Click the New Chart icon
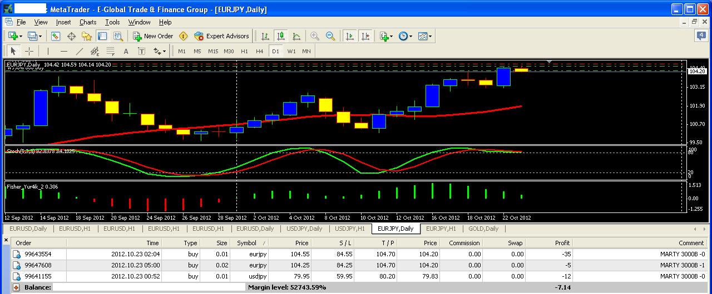Viewport: 712px width, 294px height. [12, 36]
